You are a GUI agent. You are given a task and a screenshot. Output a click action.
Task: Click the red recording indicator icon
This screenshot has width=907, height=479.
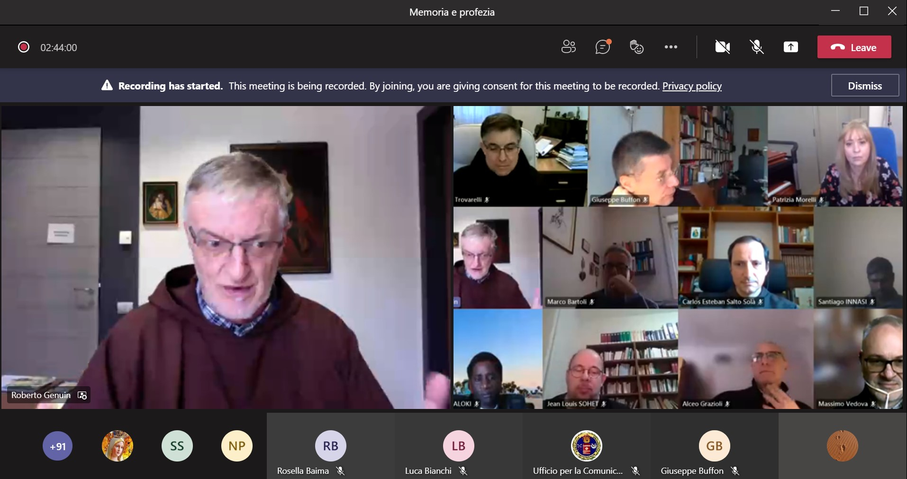point(24,47)
